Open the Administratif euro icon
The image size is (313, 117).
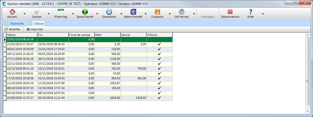click(x=133, y=12)
